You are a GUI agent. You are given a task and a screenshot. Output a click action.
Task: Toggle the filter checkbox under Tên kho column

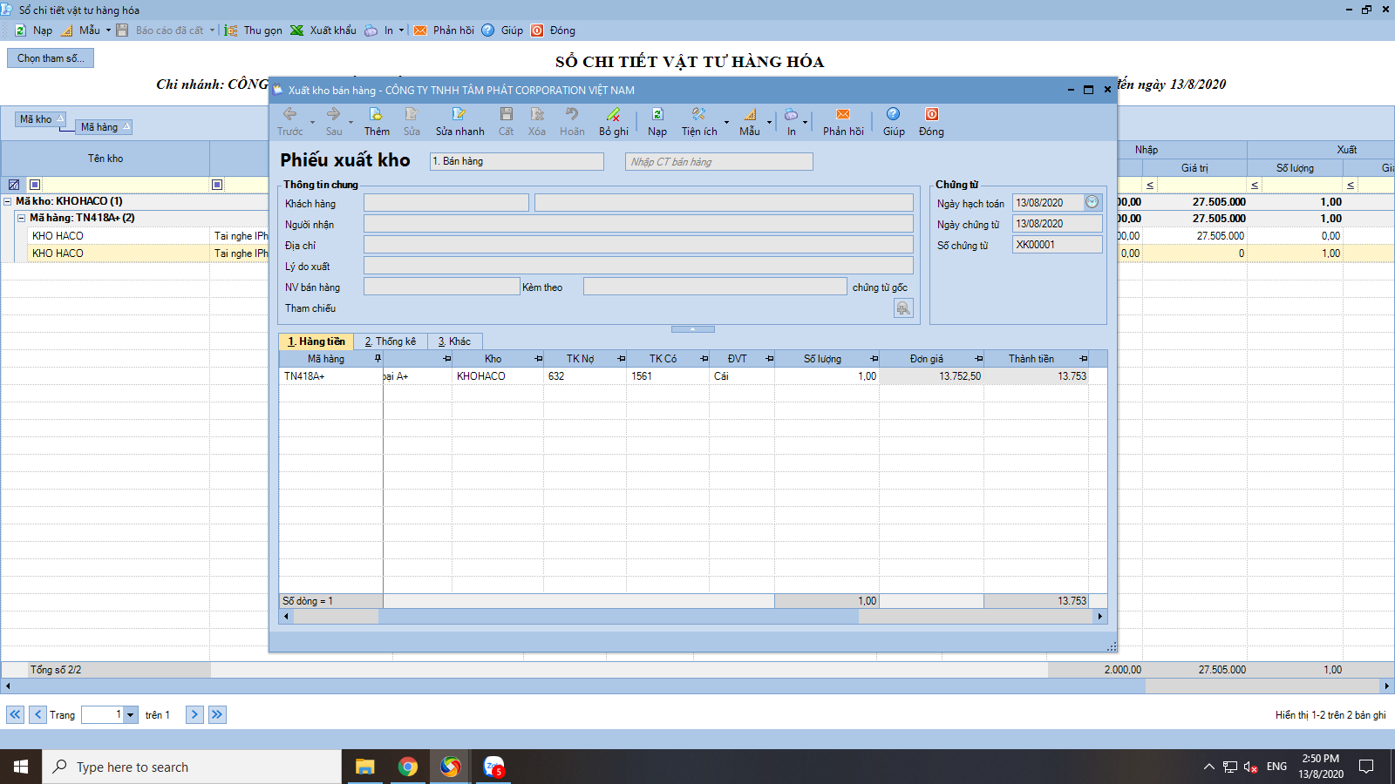(35, 185)
